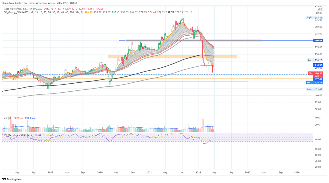Viewport: 329px width, 183px height.
Task: Click the 177.01 blue price label
Action: pyautogui.click(x=318, y=80)
